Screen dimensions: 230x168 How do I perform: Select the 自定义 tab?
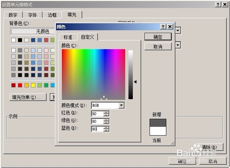[x=87, y=37]
